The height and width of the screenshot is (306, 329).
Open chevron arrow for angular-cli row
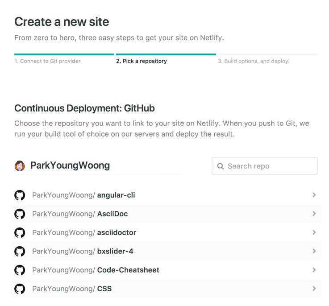314,195
